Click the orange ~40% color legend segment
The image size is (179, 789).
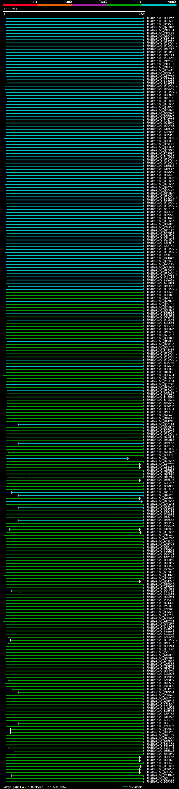55,5
